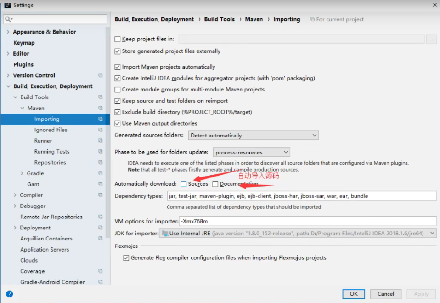The image size is (440, 303).
Task: Enable Create module groups for multi-module projects
Action: [x=118, y=89]
